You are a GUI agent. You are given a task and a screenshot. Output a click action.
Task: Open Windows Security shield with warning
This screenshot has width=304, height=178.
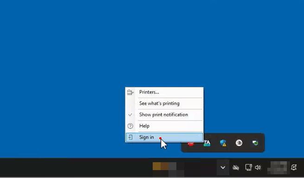(223, 143)
